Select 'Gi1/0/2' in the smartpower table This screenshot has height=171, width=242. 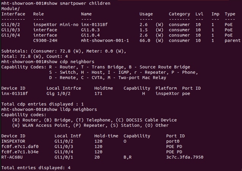click(11, 25)
